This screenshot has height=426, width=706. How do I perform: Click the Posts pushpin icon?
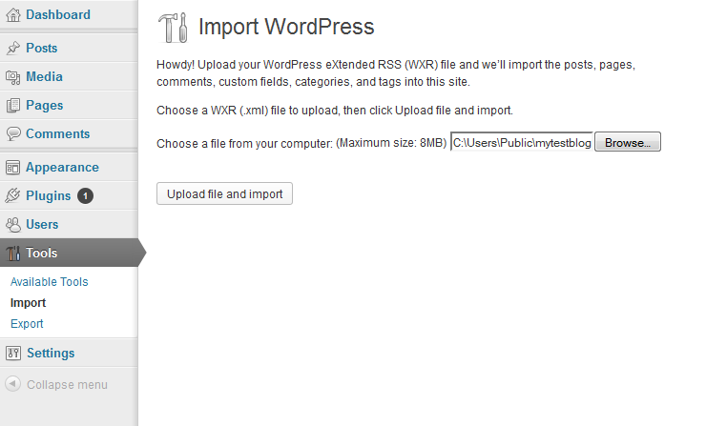[13, 49]
